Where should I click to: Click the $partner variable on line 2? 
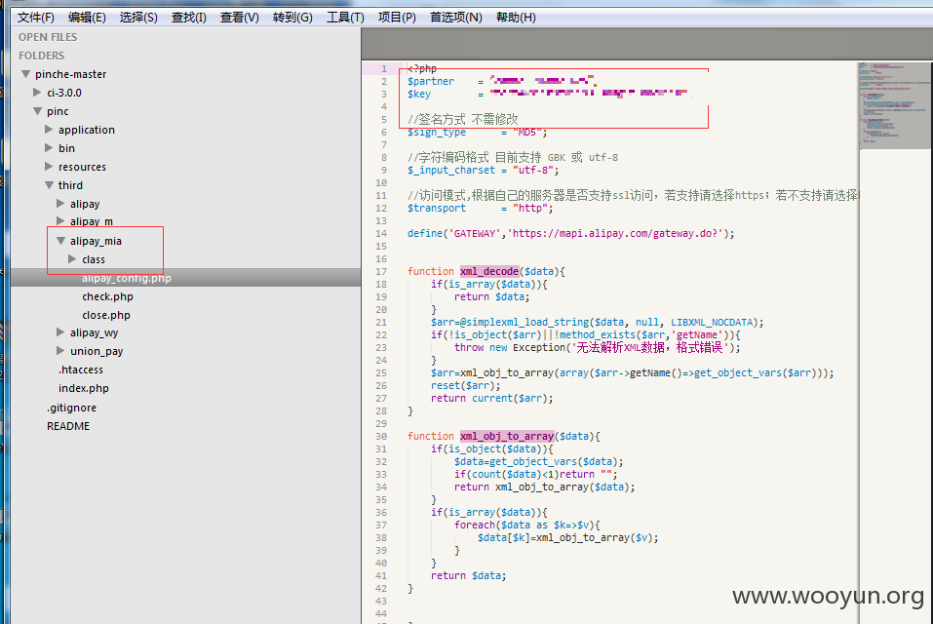pyautogui.click(x=431, y=82)
